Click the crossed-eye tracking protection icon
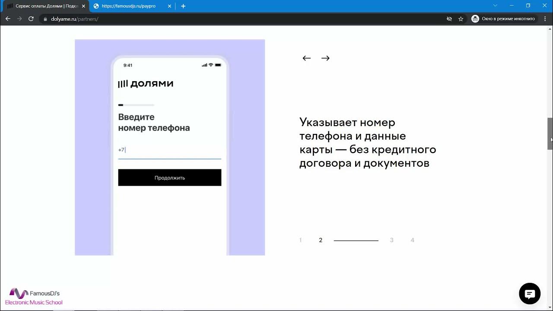This screenshot has height=311, width=553. [x=449, y=19]
